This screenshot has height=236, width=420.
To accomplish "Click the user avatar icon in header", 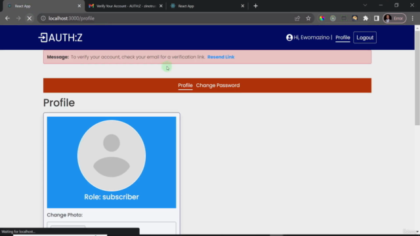I will (x=289, y=37).
